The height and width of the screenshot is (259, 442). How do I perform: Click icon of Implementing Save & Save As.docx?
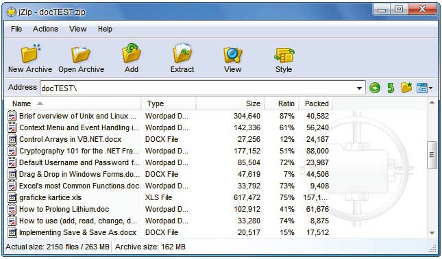coord(12,232)
